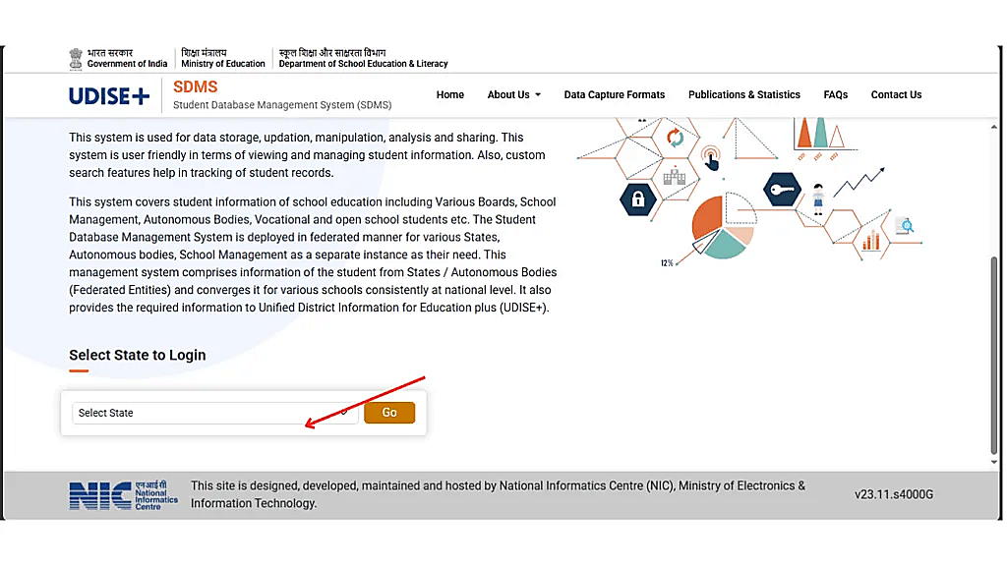Image resolution: width=1007 pixels, height=566 pixels.
Task: Open the FAQs page
Action: [x=835, y=94]
